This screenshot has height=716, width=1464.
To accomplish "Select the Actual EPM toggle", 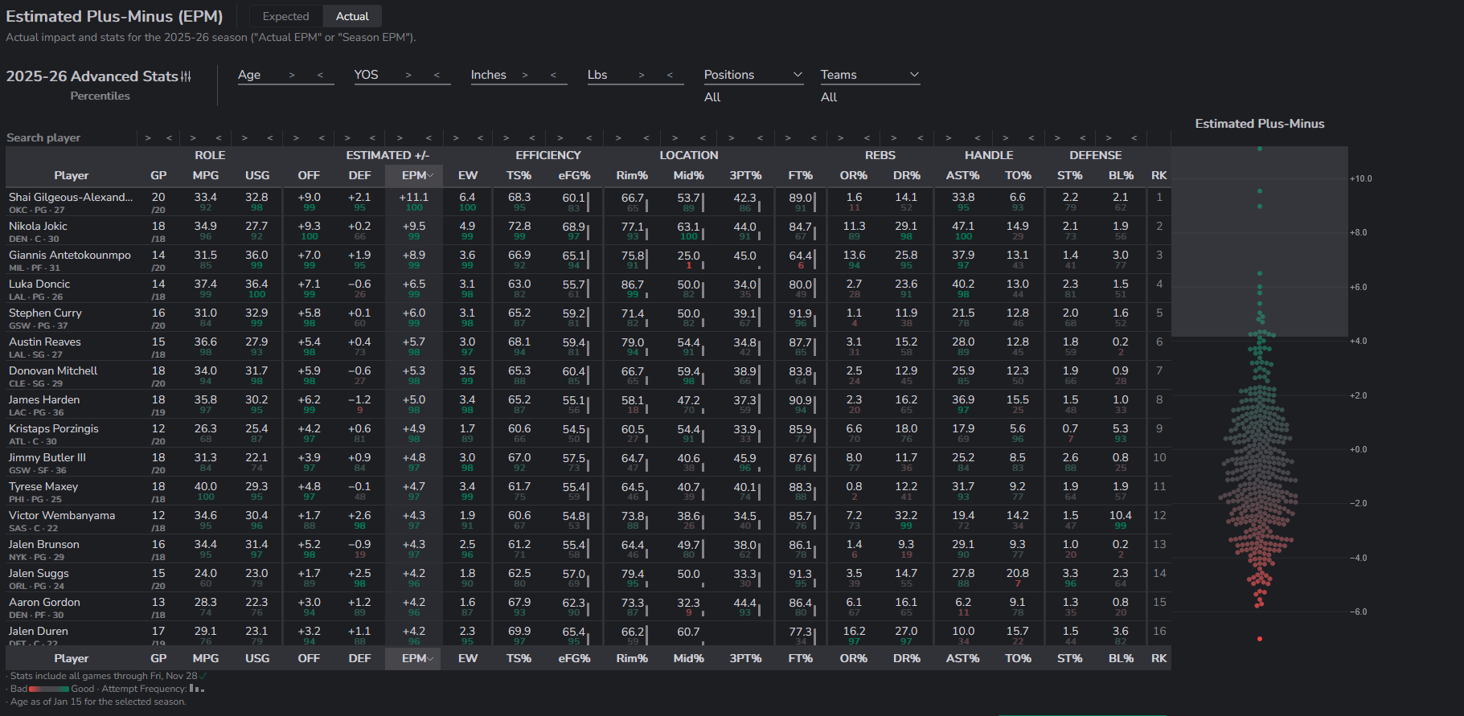I will click(352, 16).
